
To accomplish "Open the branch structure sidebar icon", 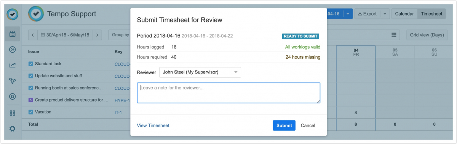I will 12,81.
